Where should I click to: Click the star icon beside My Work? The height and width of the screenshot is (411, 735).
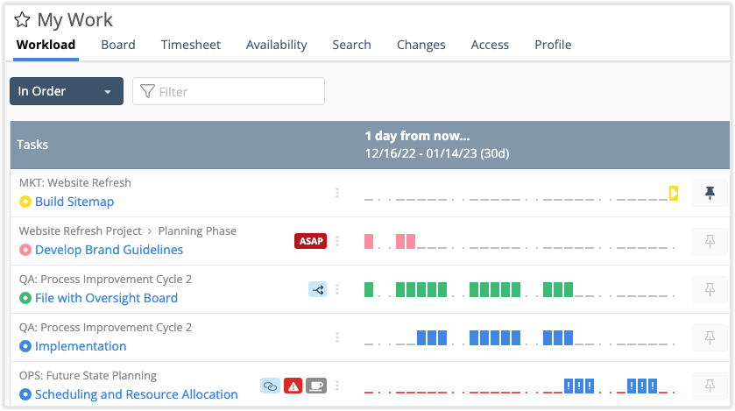[x=22, y=20]
